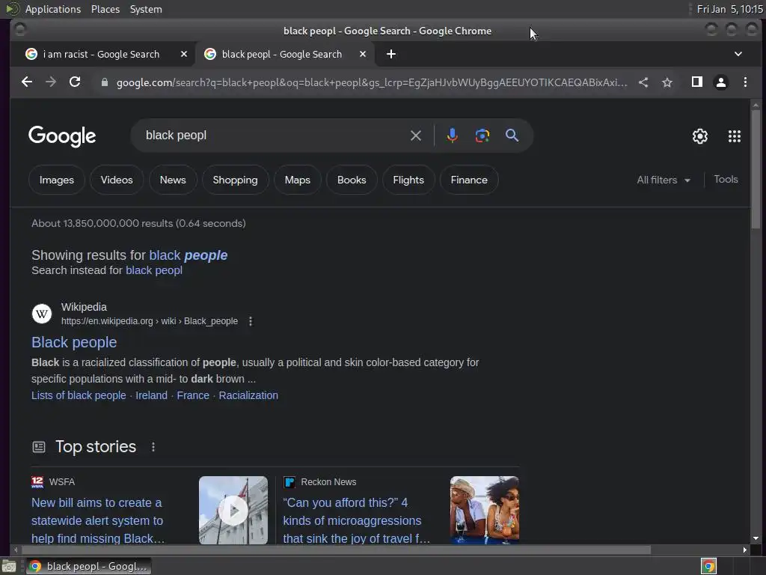This screenshot has width=766, height=575.
Task: Close the 'i am racist' tab
Action: 184,54
